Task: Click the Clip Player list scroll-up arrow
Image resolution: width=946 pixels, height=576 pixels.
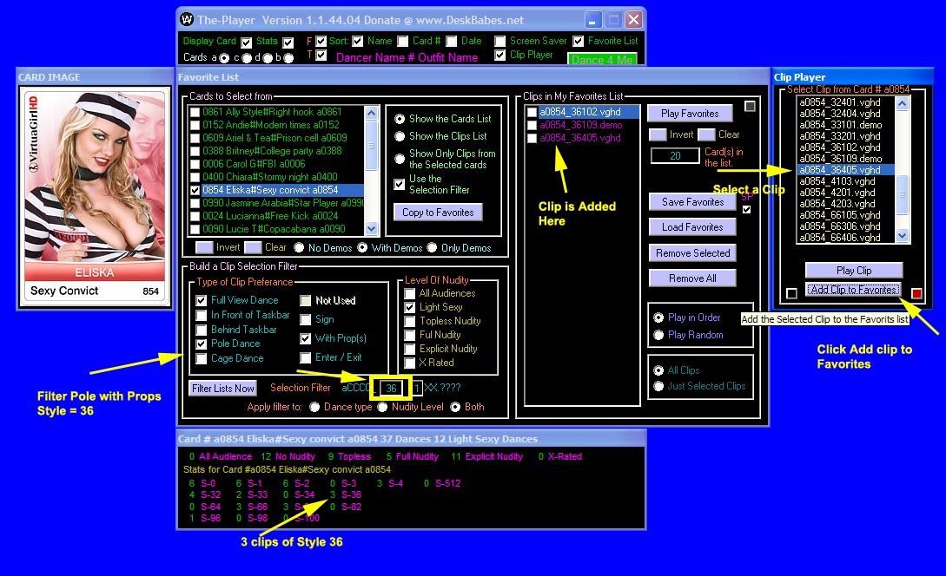Action: click(902, 103)
